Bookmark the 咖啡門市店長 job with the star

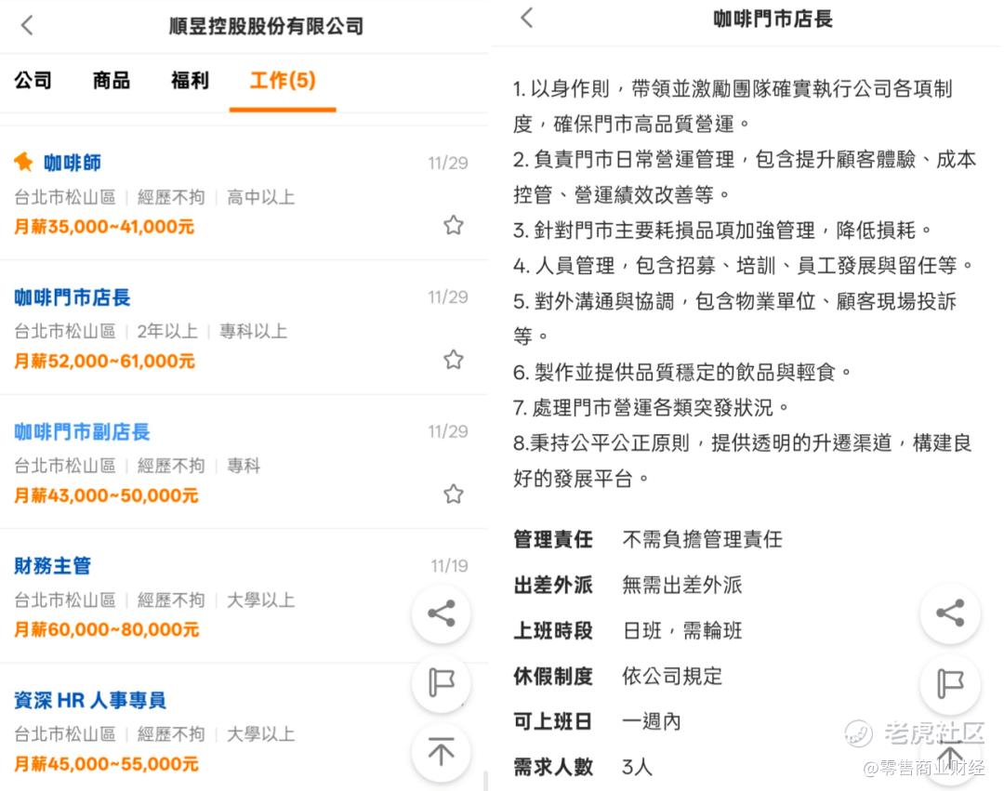click(x=454, y=359)
